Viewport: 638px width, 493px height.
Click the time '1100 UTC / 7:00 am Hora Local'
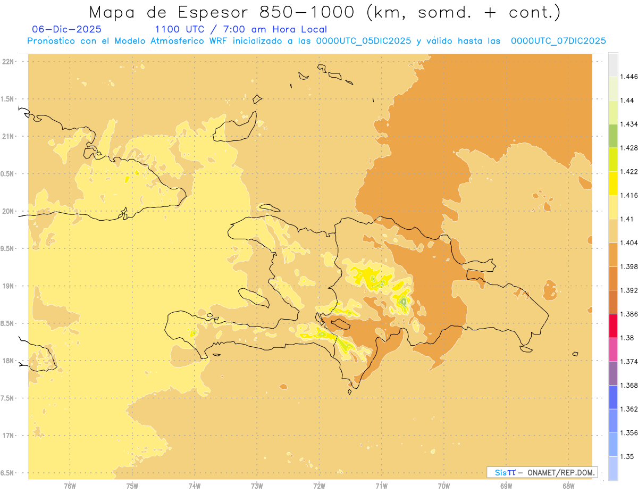point(241,29)
